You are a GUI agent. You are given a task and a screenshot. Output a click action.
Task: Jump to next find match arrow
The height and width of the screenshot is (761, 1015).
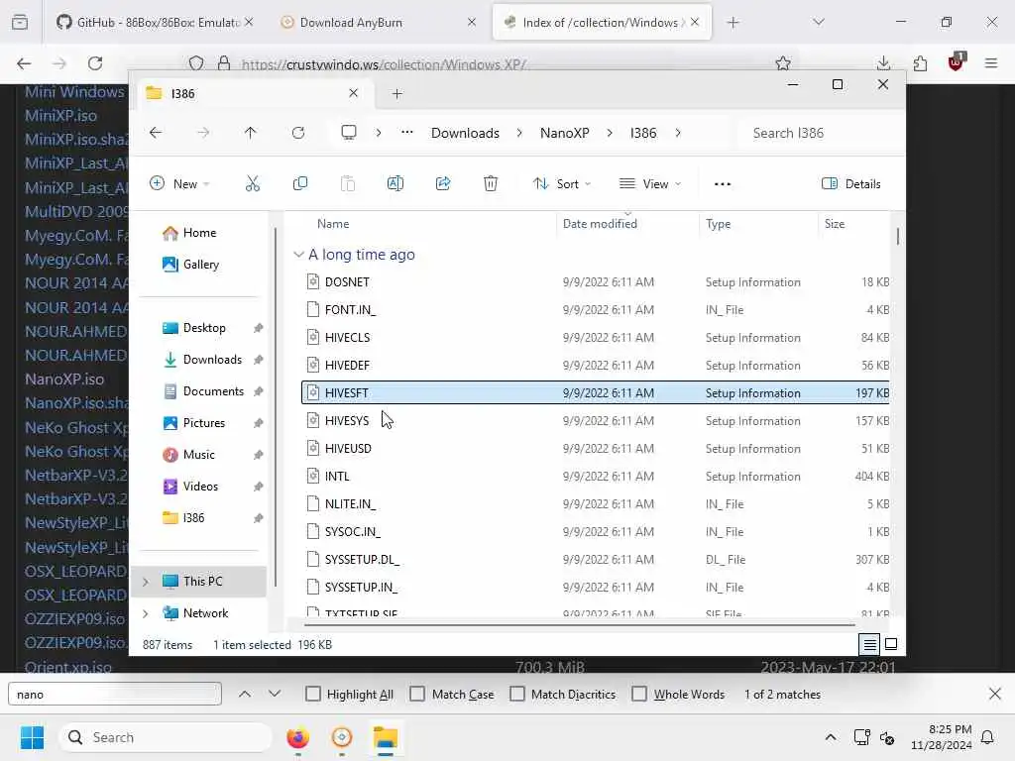click(275, 694)
